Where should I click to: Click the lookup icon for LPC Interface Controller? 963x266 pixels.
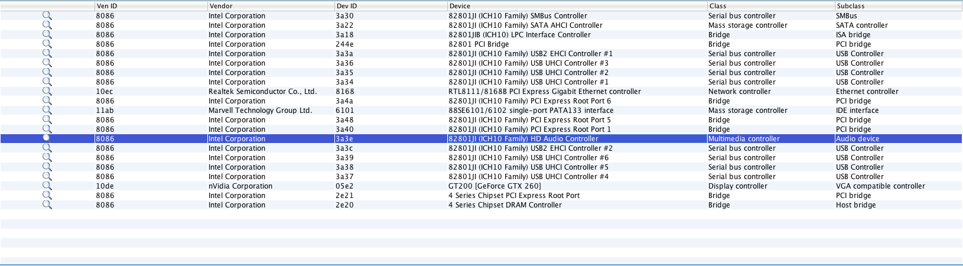(47, 35)
